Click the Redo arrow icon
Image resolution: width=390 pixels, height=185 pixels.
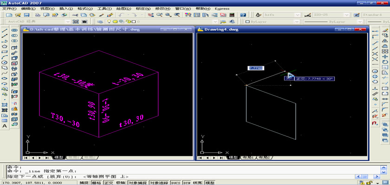click(134, 15)
